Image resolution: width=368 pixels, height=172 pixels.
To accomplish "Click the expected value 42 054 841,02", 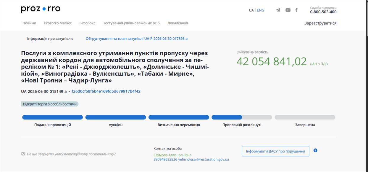I will pyautogui.click(x=272, y=62).
